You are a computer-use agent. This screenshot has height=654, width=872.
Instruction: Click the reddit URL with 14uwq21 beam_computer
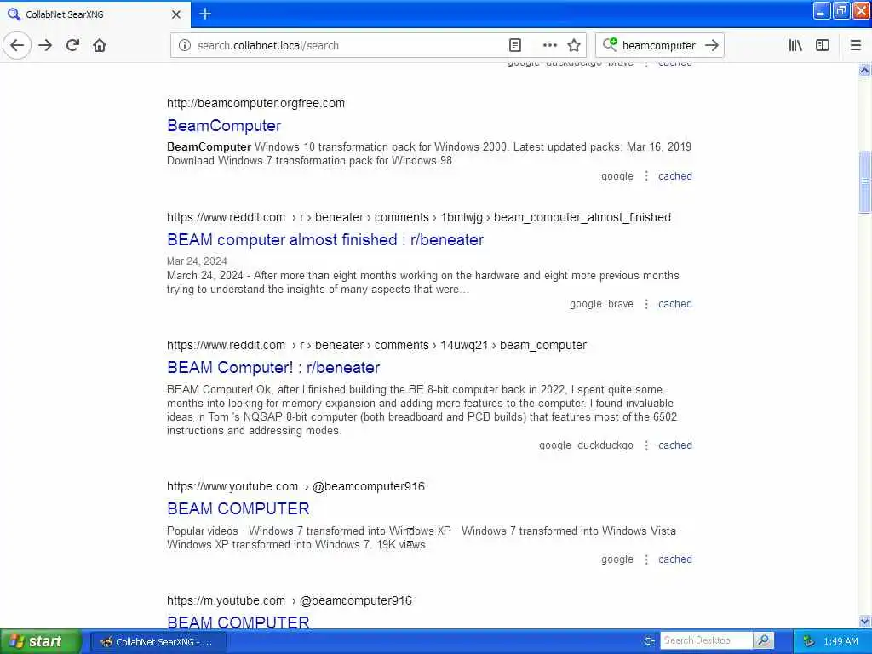[x=376, y=346]
